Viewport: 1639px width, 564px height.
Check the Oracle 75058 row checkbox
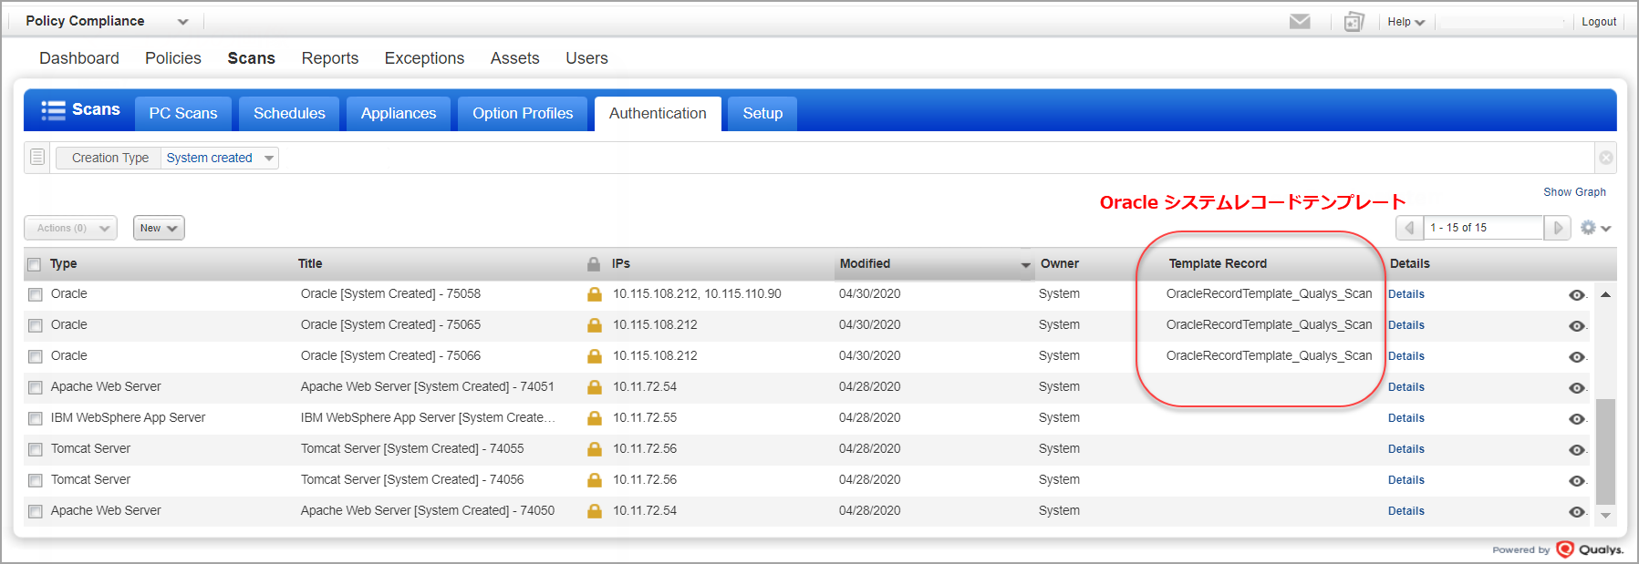coord(35,294)
